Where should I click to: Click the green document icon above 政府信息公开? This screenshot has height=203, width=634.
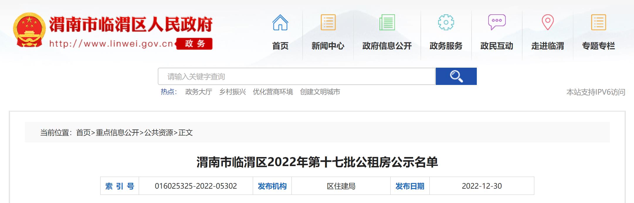pos(387,22)
